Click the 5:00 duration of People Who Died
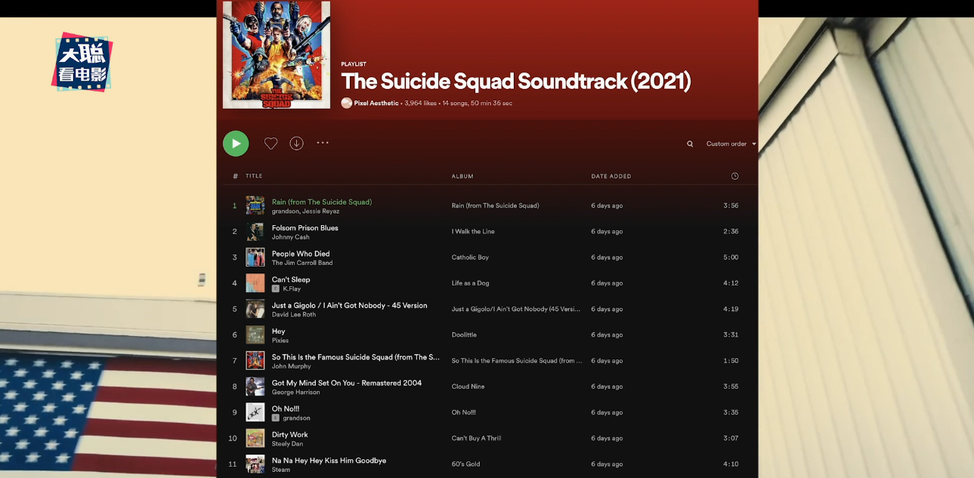The image size is (974, 478). coord(731,258)
